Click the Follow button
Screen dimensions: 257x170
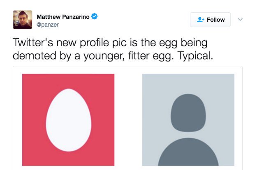[x=210, y=20]
